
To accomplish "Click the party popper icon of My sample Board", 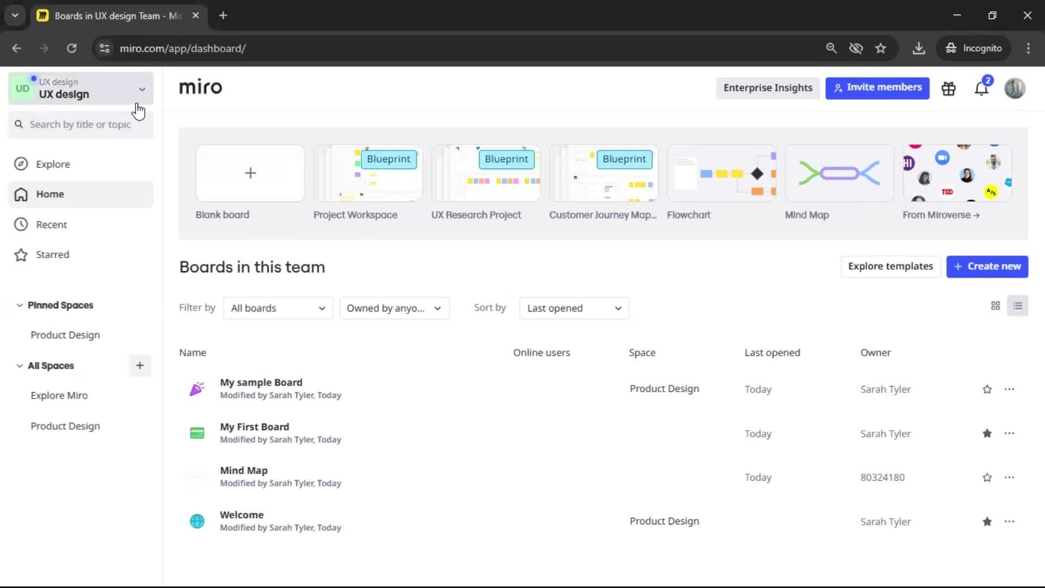I will coord(197,389).
